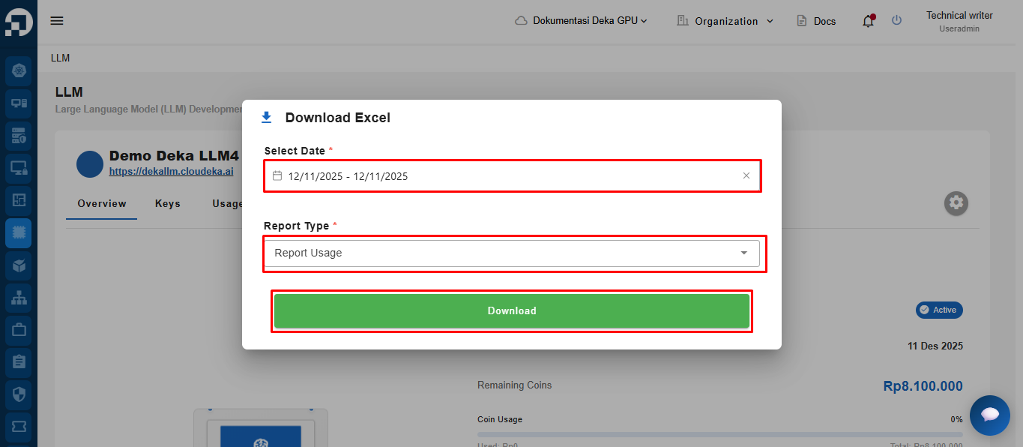Screen dimensions: 1023x447
Task: Click the power logout icon
Action: coord(896,21)
